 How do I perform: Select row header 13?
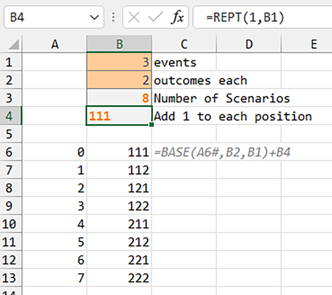pos(11,278)
